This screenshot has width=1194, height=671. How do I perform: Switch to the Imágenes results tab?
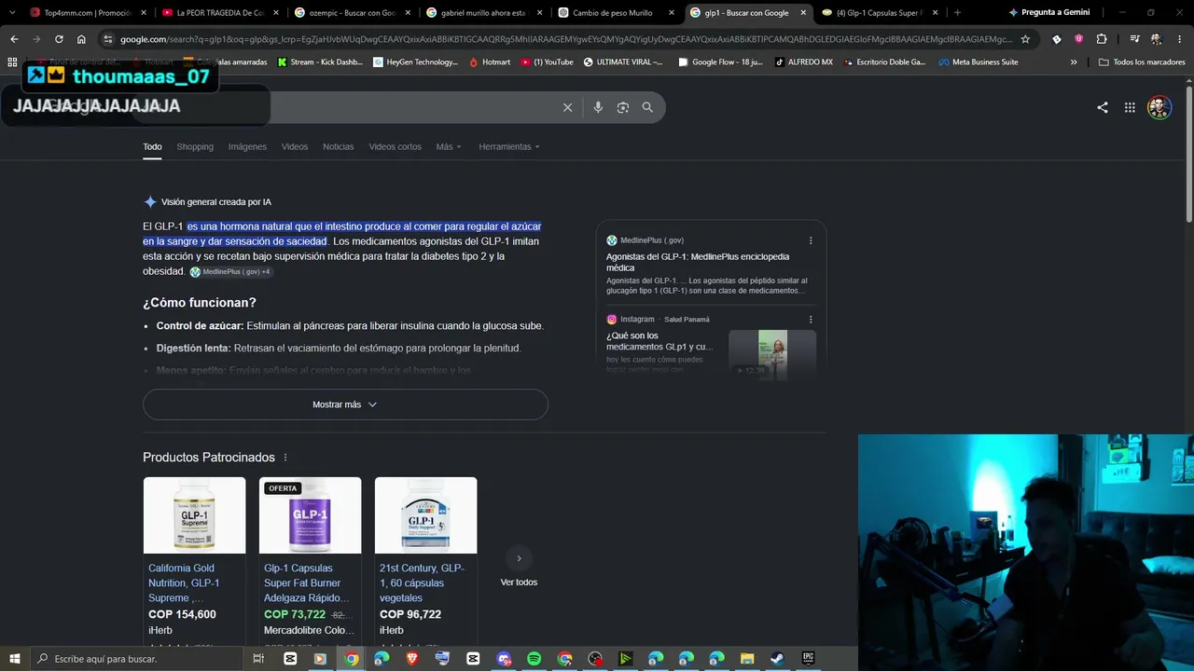point(247,146)
